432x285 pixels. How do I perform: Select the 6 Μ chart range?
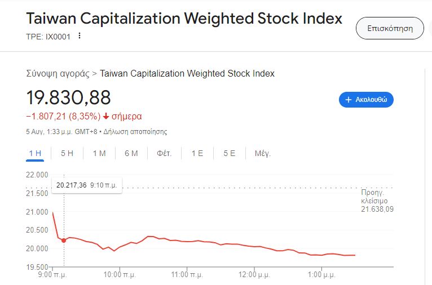click(x=131, y=153)
